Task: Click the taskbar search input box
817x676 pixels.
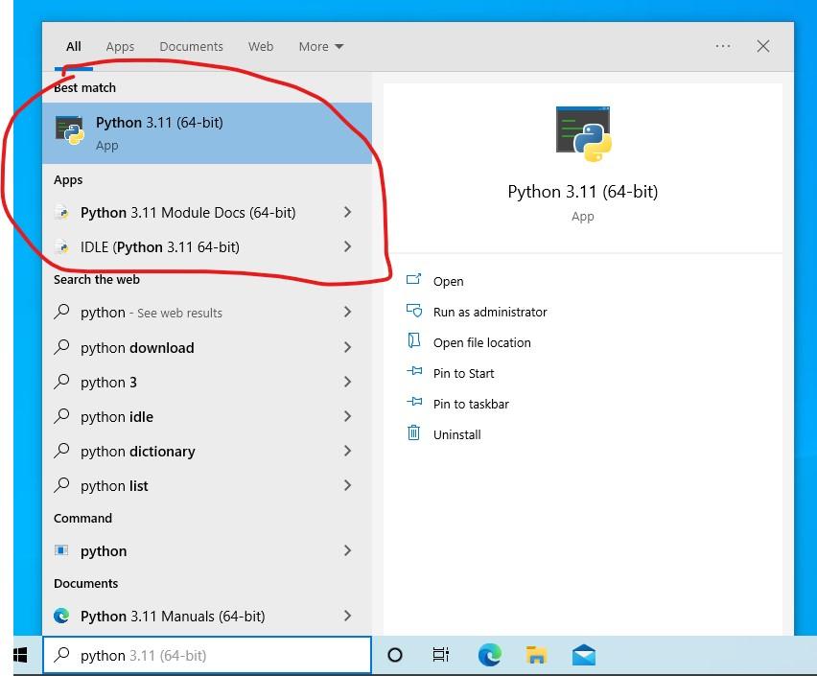Action: (207, 655)
